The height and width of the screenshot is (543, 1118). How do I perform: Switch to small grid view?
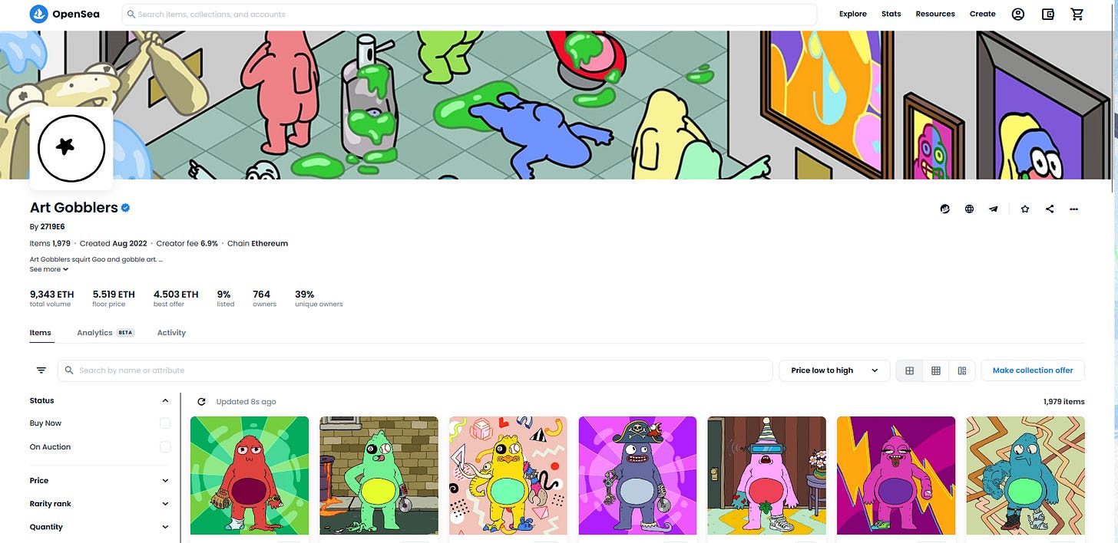click(x=936, y=370)
